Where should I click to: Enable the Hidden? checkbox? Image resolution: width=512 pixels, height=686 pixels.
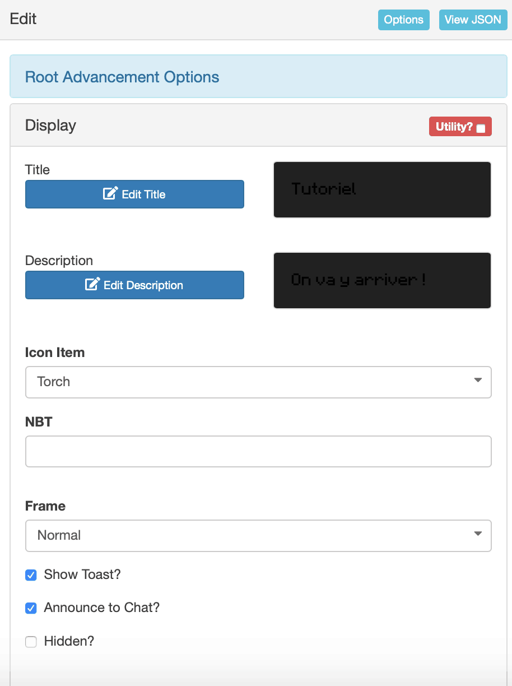point(31,642)
